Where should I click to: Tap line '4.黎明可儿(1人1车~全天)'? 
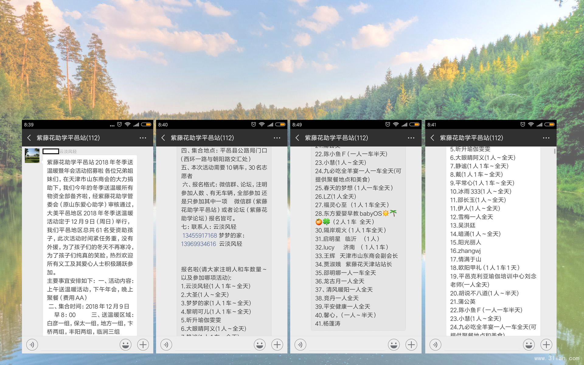pyautogui.click(x=216, y=312)
